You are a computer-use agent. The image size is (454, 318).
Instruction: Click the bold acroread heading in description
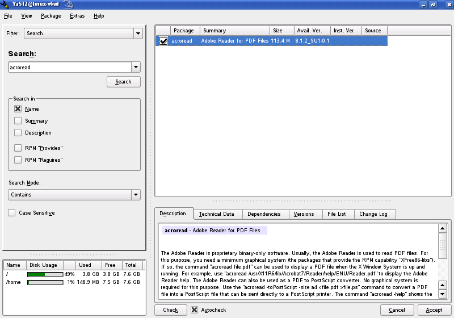176,231
